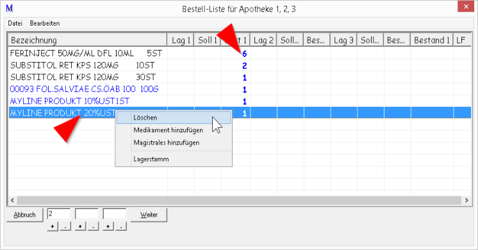Screen dimensions: 478x250
Task: Sort by Bezeichnung column header
Action: pos(88,40)
